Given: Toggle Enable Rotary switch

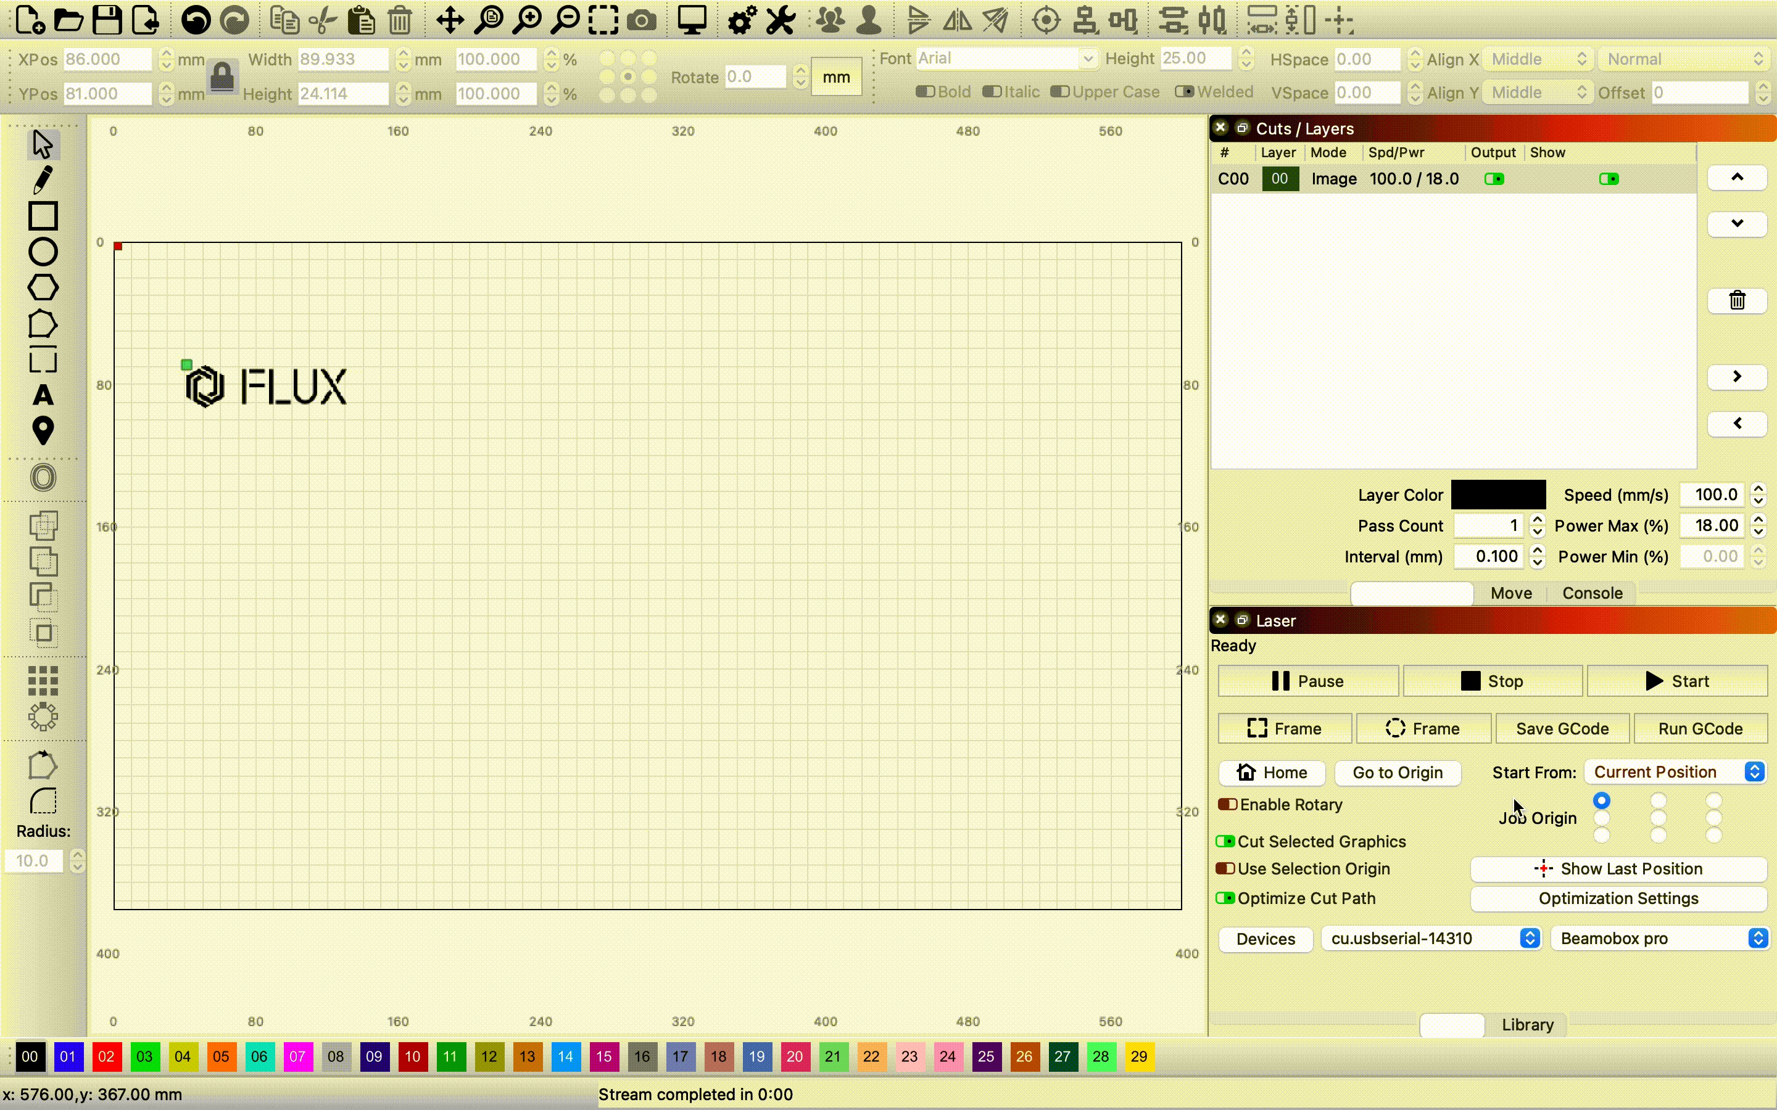Looking at the screenshot, I should tap(1227, 805).
